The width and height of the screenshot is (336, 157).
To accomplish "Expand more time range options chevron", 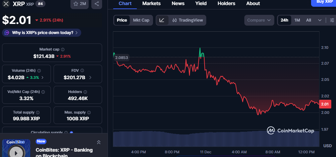I will click(x=320, y=20).
